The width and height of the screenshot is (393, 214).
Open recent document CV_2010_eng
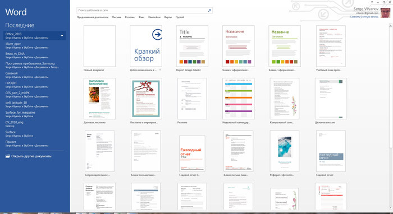34,124
